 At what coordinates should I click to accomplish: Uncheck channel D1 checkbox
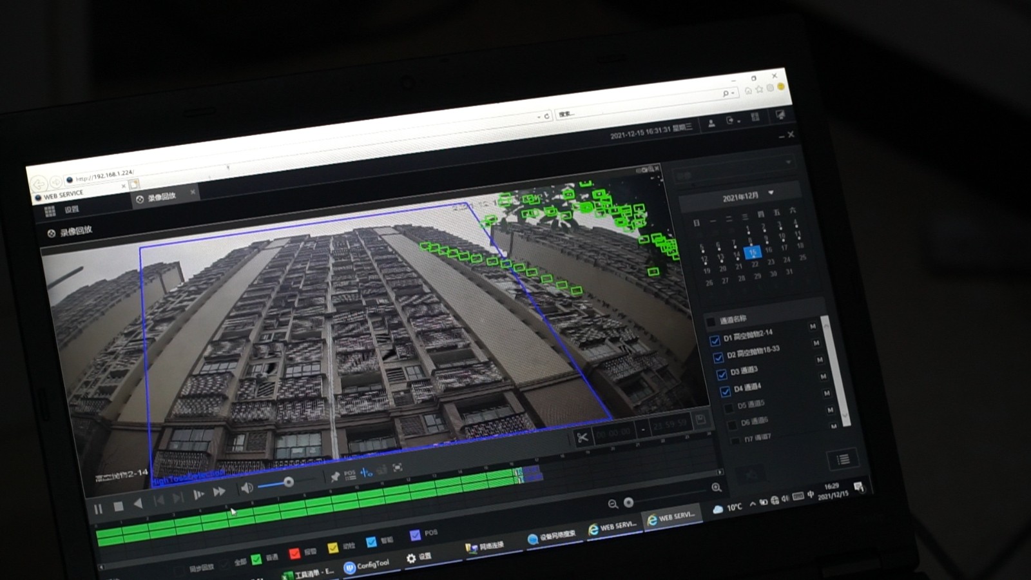[715, 340]
